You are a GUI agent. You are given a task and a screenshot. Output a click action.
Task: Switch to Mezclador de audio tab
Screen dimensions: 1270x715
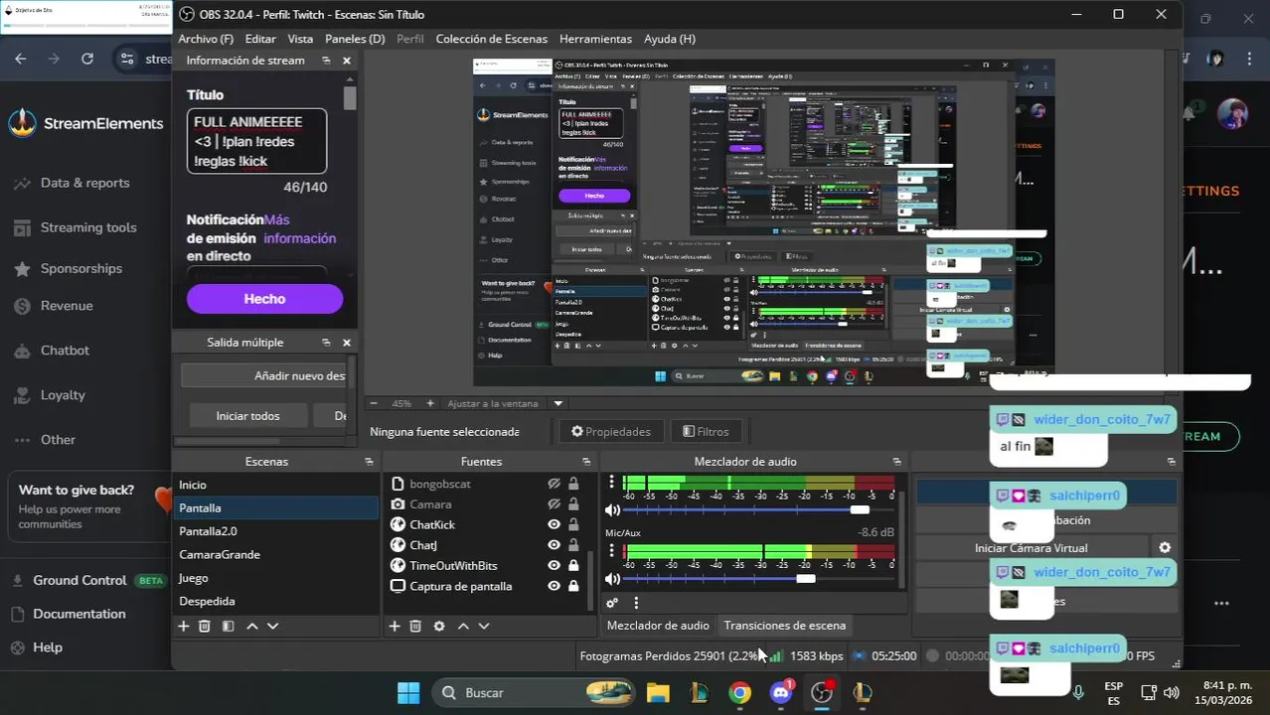point(658,626)
